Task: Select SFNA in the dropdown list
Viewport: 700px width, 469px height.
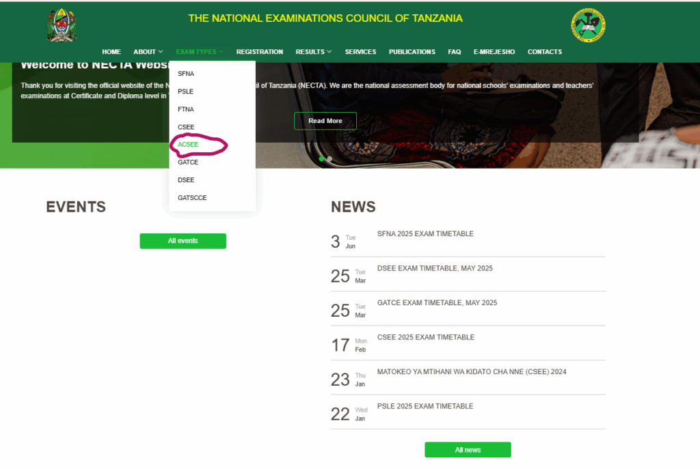Action: (x=186, y=74)
